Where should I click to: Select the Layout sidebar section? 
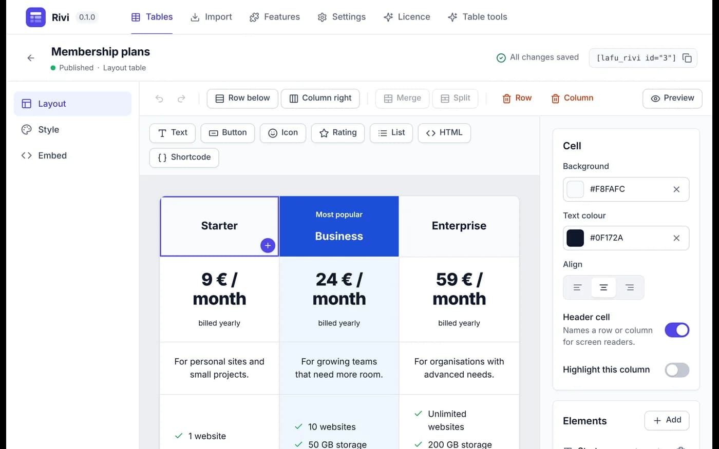click(x=72, y=104)
